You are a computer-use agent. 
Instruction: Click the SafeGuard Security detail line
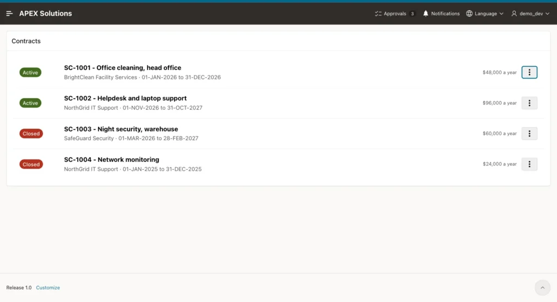pyautogui.click(x=131, y=139)
